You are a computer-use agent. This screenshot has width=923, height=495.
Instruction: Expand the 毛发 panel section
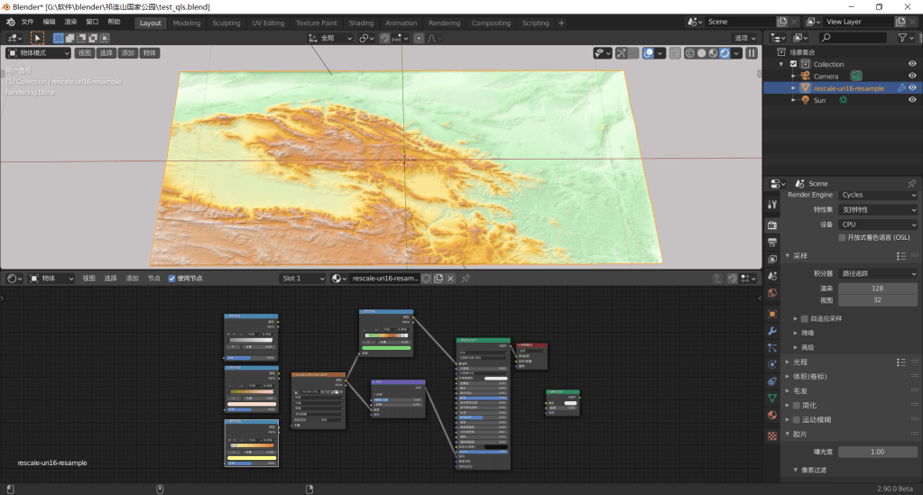pos(799,390)
